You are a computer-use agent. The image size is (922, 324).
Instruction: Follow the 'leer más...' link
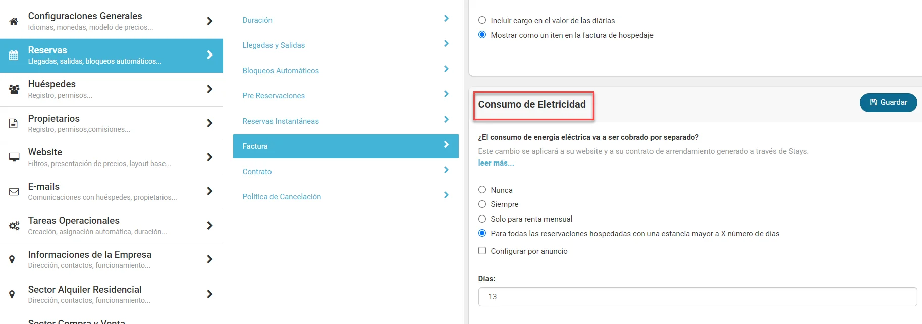(496, 163)
